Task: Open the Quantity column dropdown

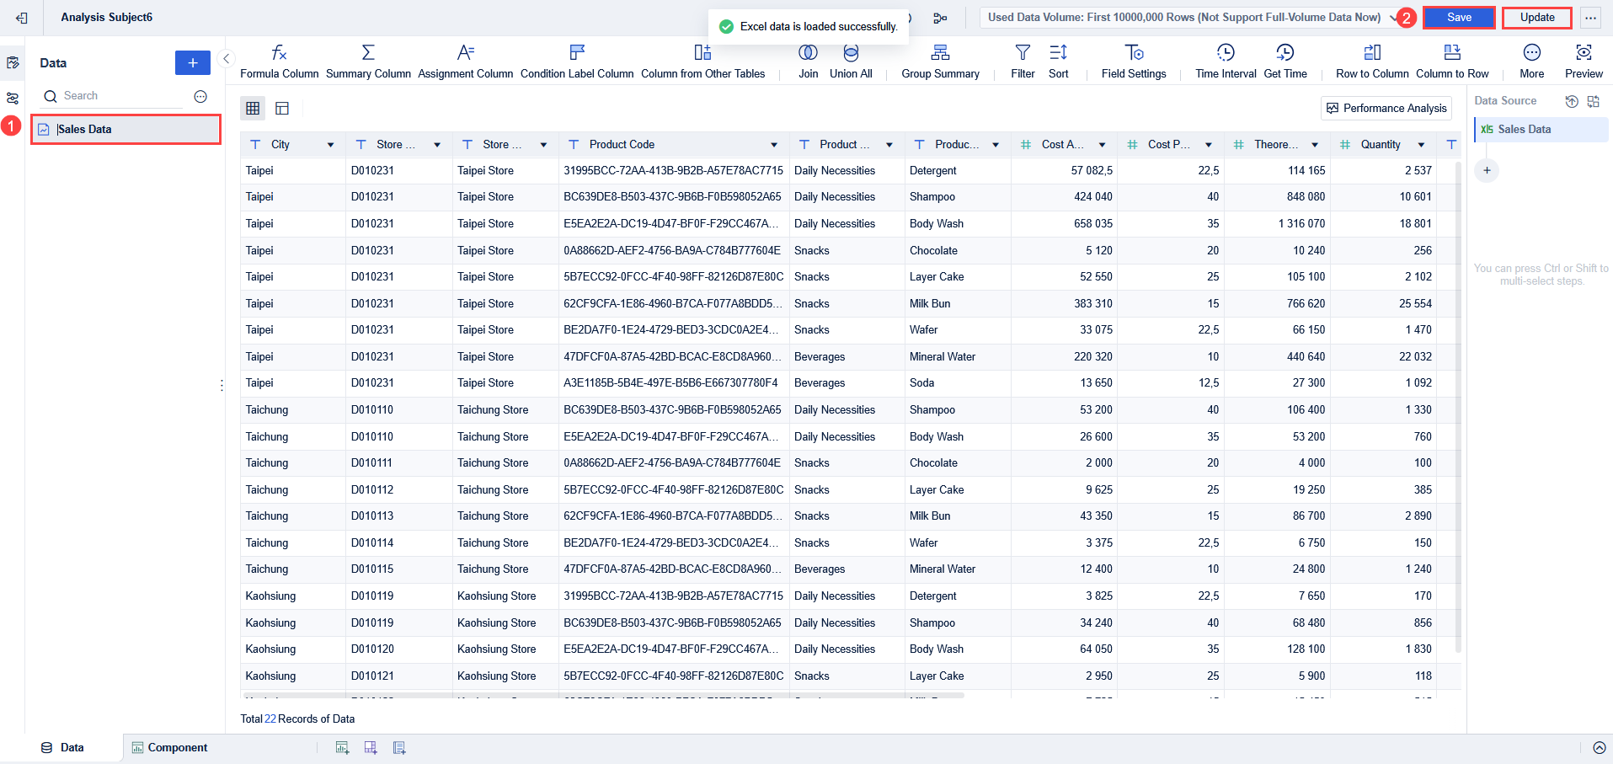Action: (1421, 145)
